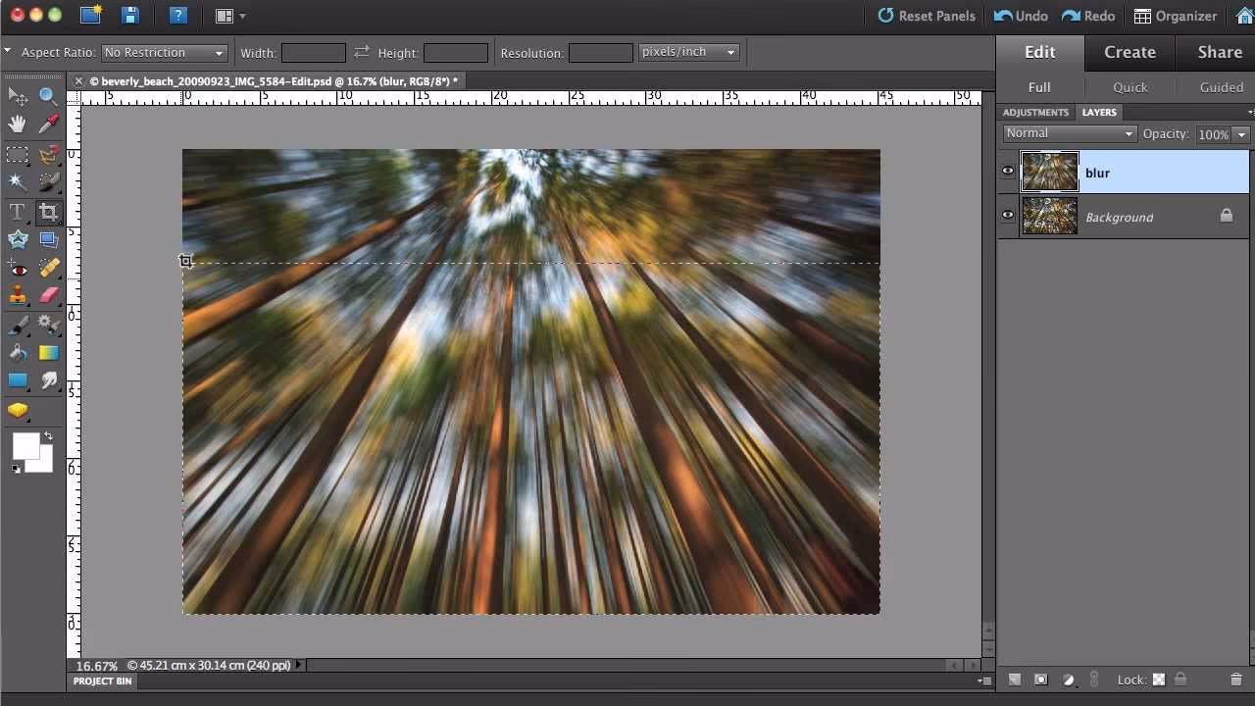
Task: Activate the Horizontal Type tool
Action: (x=17, y=211)
